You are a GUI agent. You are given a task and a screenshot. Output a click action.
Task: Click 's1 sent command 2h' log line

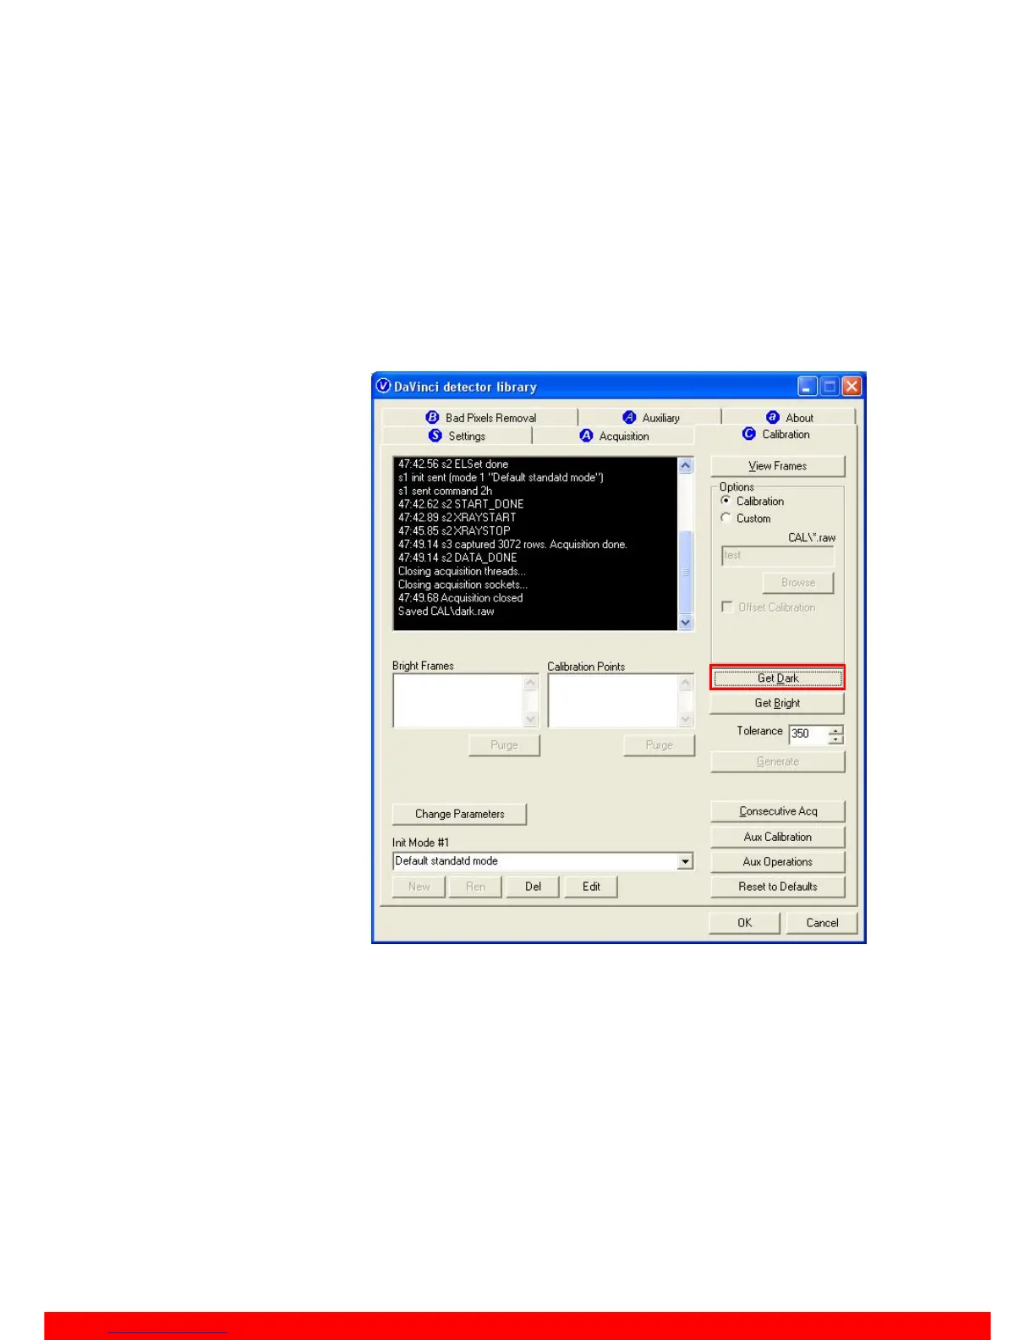coord(445,491)
